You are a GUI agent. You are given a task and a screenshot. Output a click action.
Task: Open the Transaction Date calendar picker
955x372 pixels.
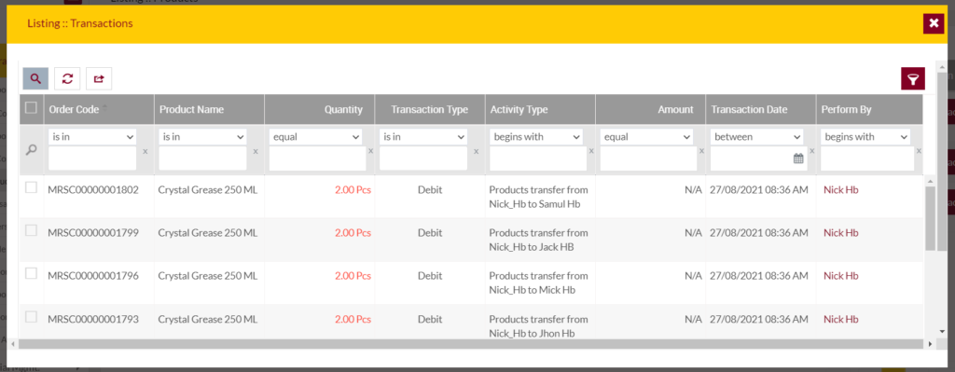pos(798,158)
